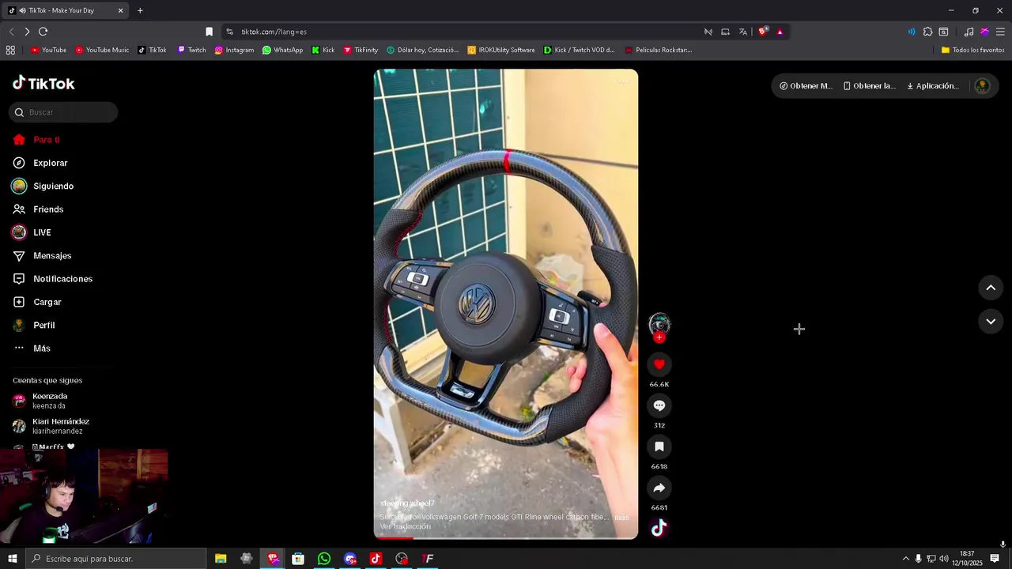The height and width of the screenshot is (569, 1012).
Task: Click the TikTok logo
Action: click(44, 83)
